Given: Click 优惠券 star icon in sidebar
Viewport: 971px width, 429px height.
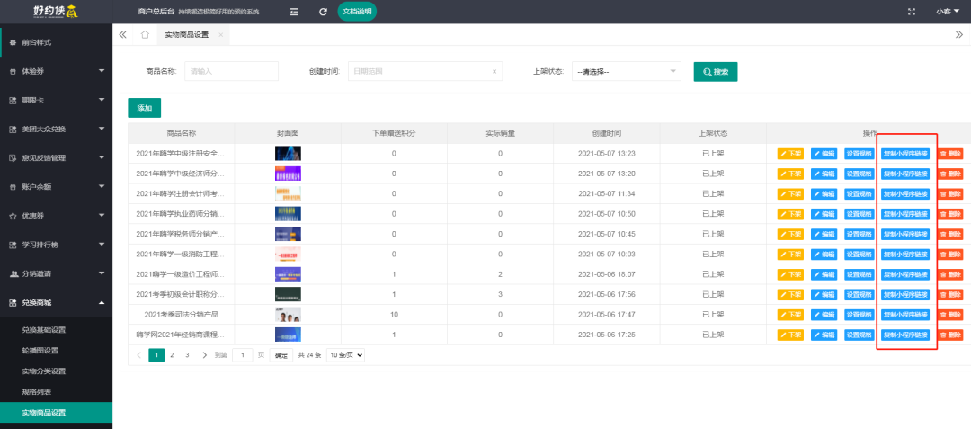Looking at the screenshot, I should (13, 216).
